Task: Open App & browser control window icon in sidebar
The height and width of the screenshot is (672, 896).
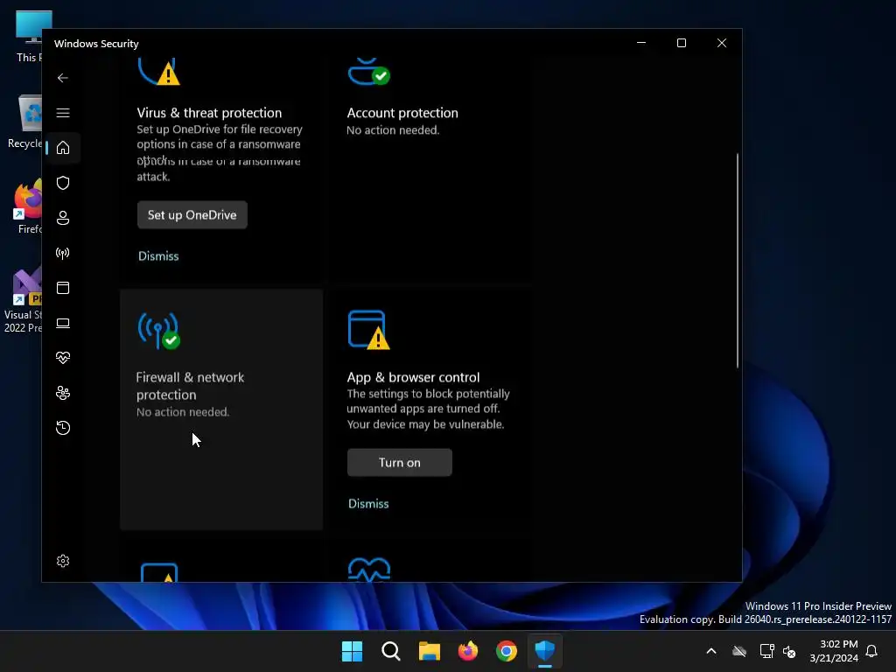Action: tap(63, 288)
